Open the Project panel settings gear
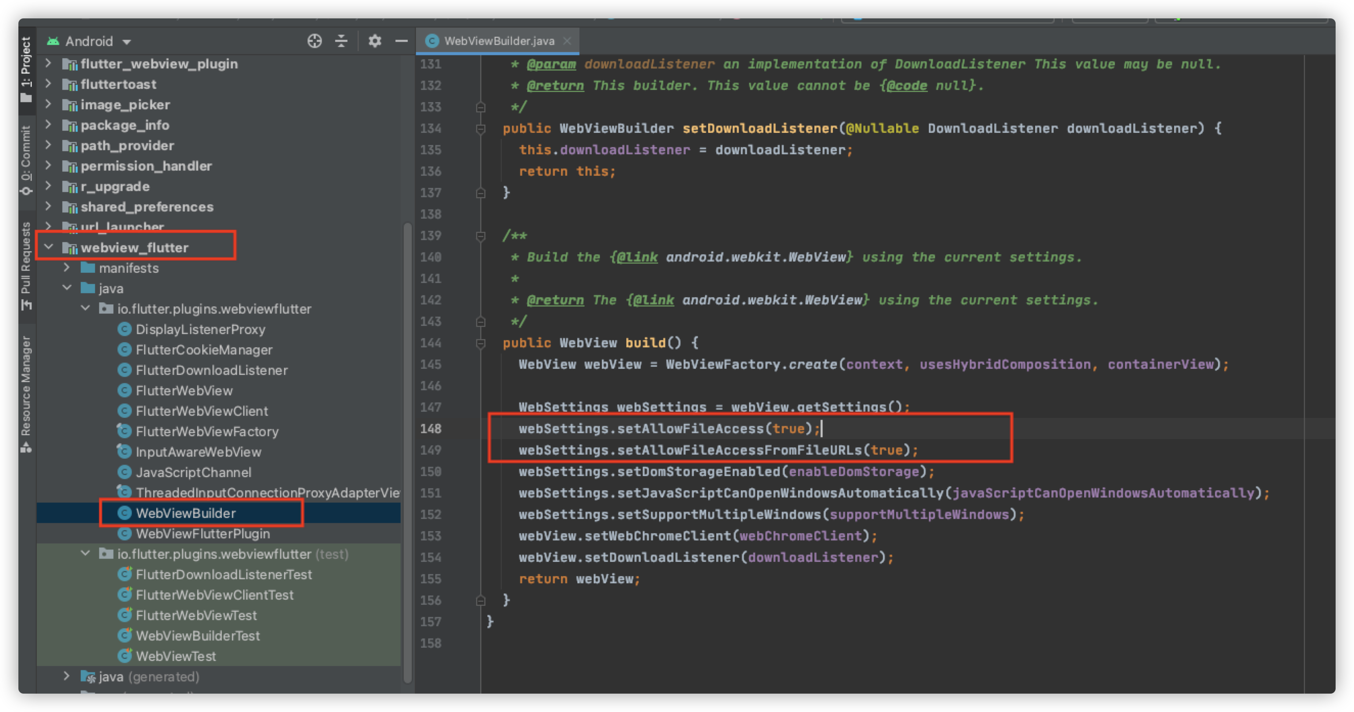 pyautogui.click(x=375, y=41)
